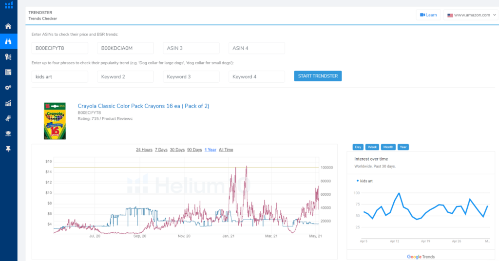Select the All Time chart range
499x261 pixels.
226,149
